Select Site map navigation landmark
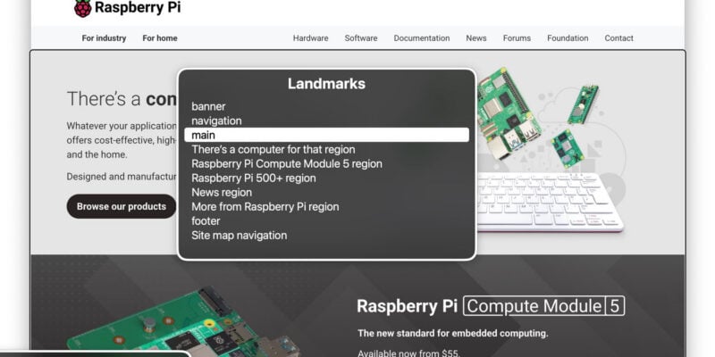The height and width of the screenshot is (357, 715). [x=239, y=236]
